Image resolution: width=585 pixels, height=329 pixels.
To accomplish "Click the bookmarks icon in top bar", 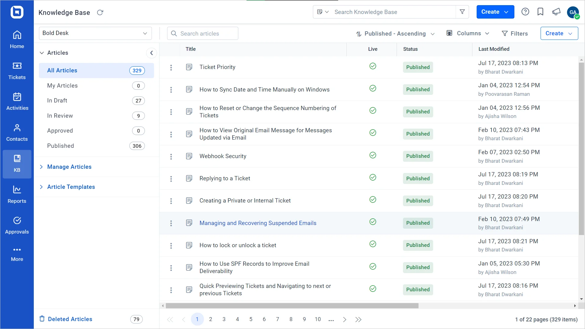I will [x=541, y=12].
